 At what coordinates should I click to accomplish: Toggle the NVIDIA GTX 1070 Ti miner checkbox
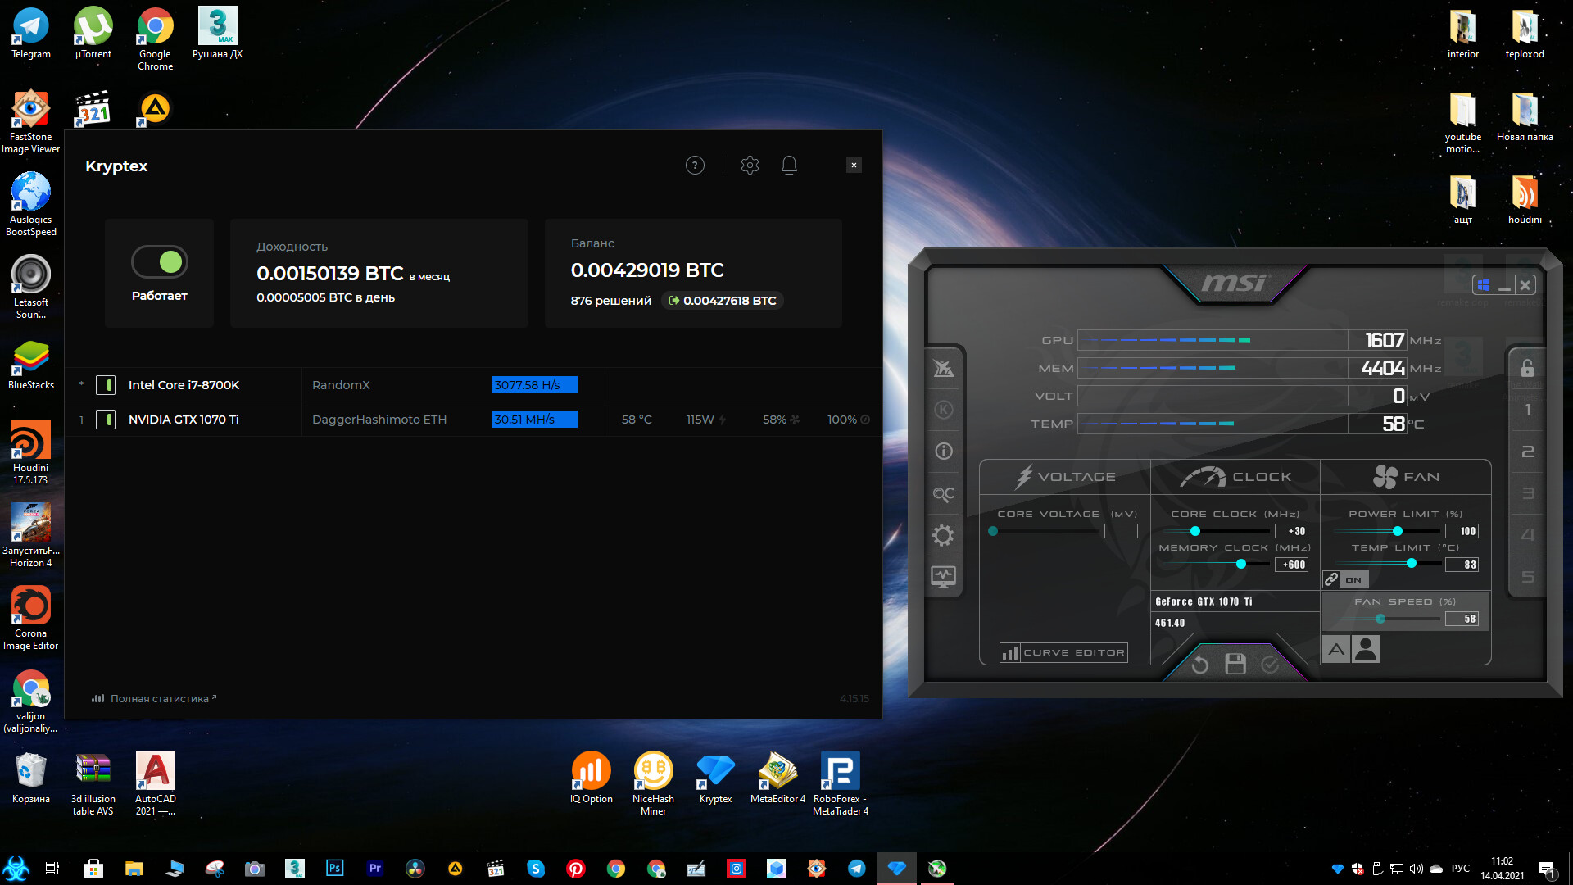pyautogui.click(x=106, y=420)
